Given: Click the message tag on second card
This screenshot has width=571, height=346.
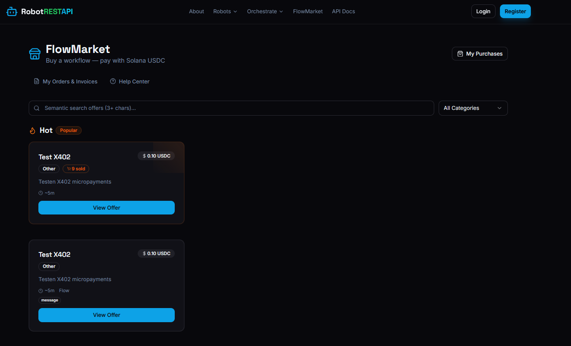Looking at the screenshot, I should [49, 300].
